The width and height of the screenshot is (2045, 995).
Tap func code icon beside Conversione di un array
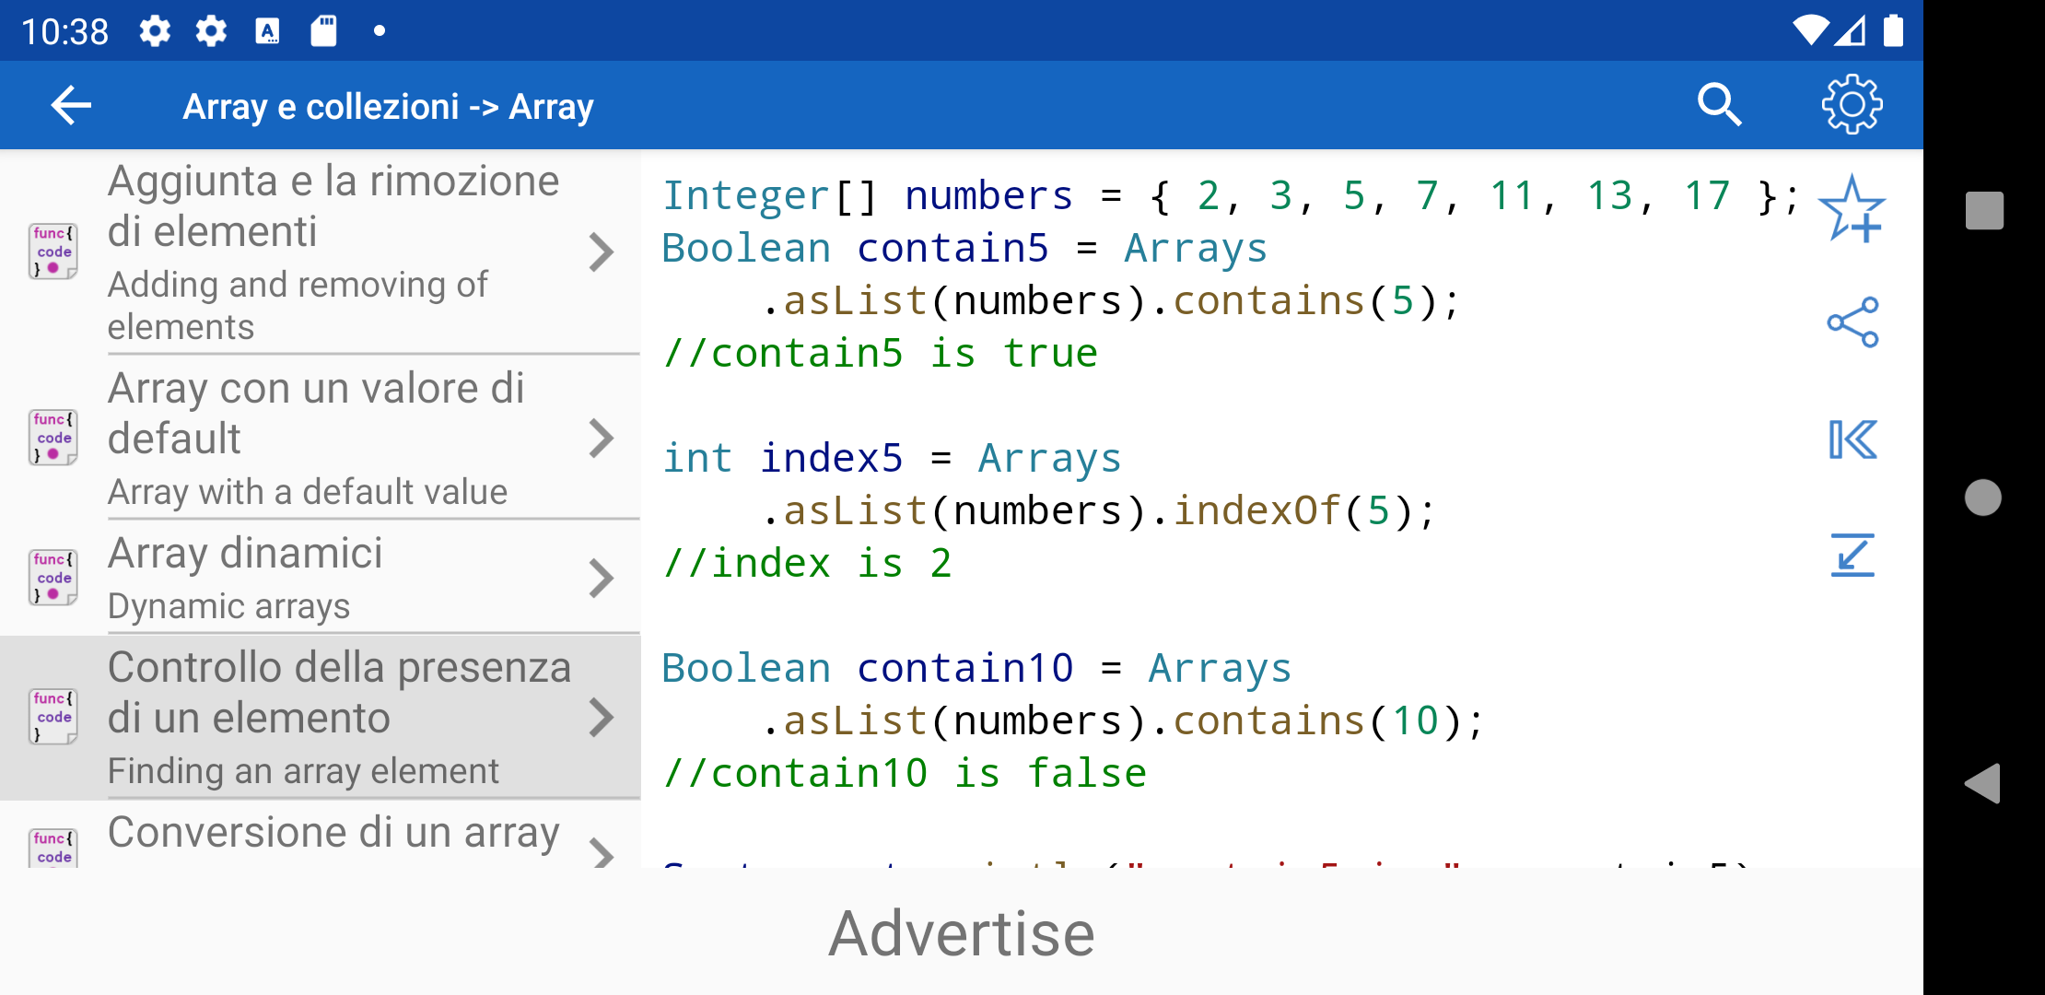point(53,848)
